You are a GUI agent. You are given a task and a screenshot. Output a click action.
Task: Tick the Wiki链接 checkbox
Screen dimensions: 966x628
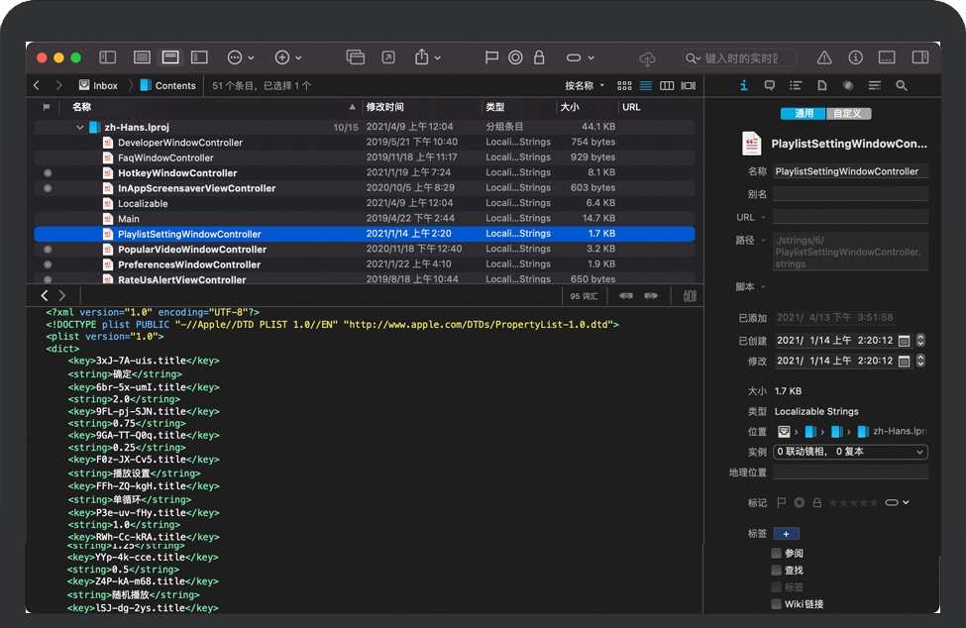click(777, 604)
